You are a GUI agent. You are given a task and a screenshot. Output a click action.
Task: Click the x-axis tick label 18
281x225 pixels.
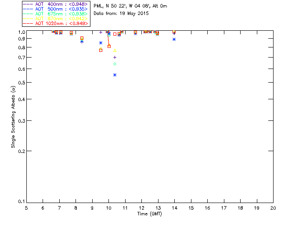(241, 208)
